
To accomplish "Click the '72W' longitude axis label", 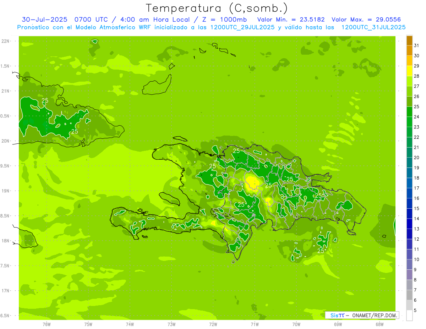I will click(x=213, y=324).
